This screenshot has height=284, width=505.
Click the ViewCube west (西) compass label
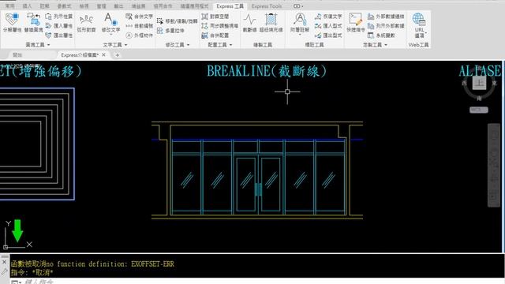464,83
